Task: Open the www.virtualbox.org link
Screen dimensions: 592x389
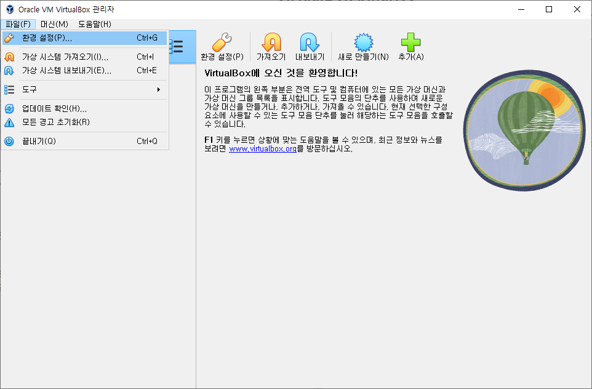Action: click(x=263, y=149)
